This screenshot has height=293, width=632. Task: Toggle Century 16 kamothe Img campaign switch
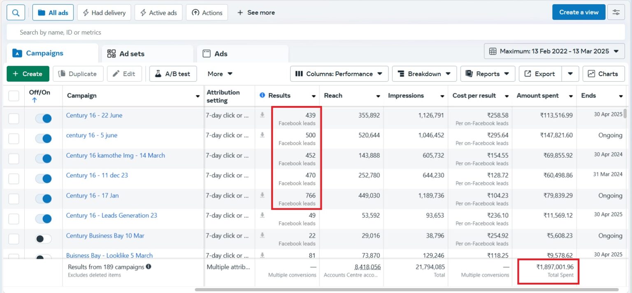point(43,159)
